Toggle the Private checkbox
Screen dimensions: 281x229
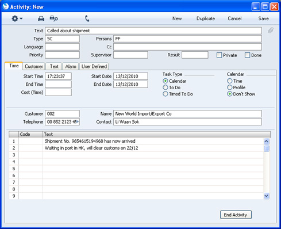click(x=219, y=55)
